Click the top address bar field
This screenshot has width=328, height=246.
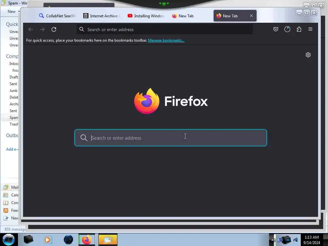coord(165,29)
